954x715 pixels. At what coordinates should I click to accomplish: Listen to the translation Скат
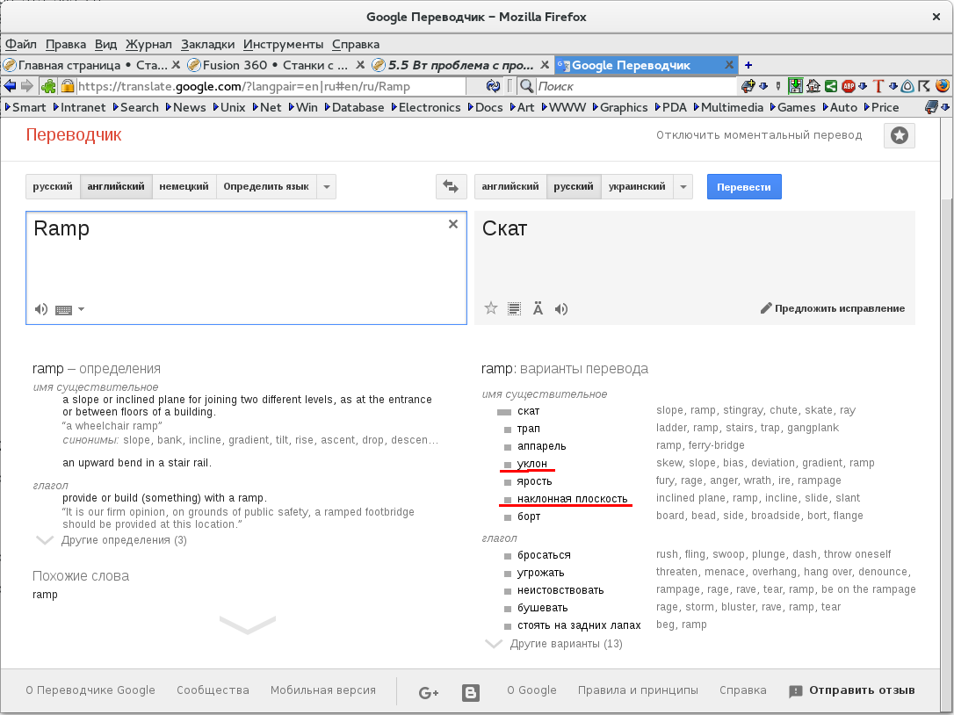click(561, 309)
